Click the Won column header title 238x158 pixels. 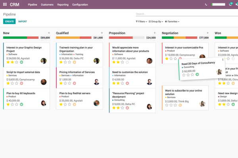click(218, 33)
